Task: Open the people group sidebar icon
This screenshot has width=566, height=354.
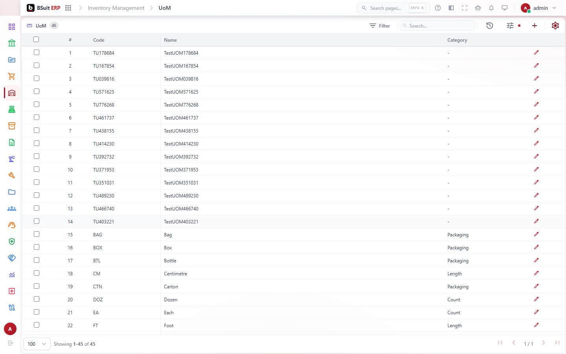Action: pyautogui.click(x=12, y=208)
